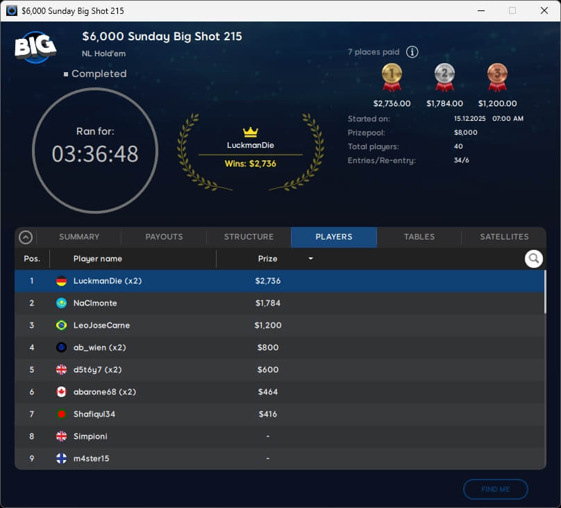Click the silver second place medal
The height and width of the screenshot is (508, 561).
pyautogui.click(x=444, y=76)
